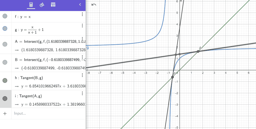Switch to the Algebra calculator view tab

31,5
